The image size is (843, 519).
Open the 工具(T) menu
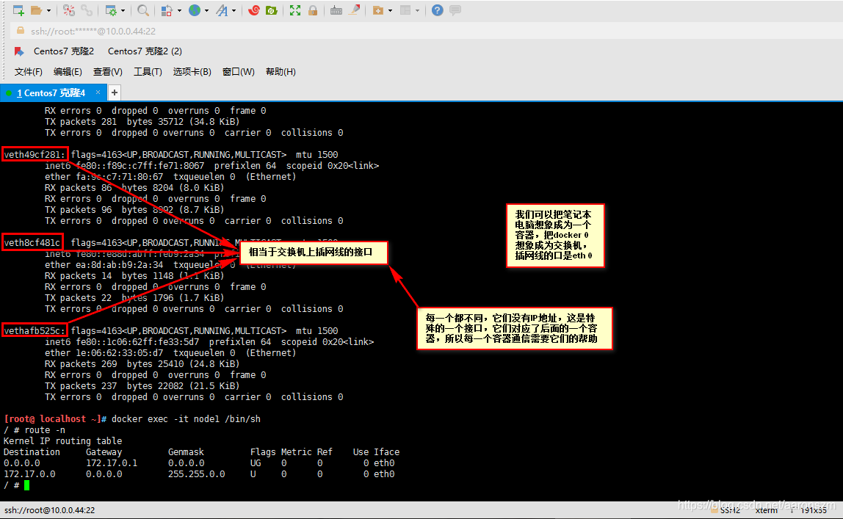click(x=148, y=71)
